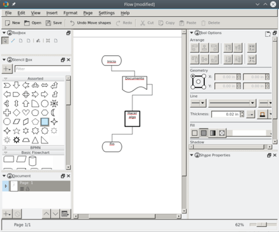Screen dimensions: 279x232
Task: Click the stencil Filter input field
Action: [42, 69]
